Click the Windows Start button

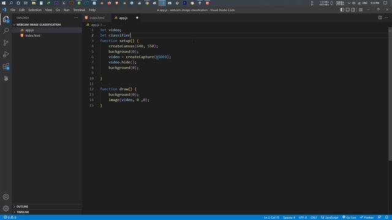[4, 3]
